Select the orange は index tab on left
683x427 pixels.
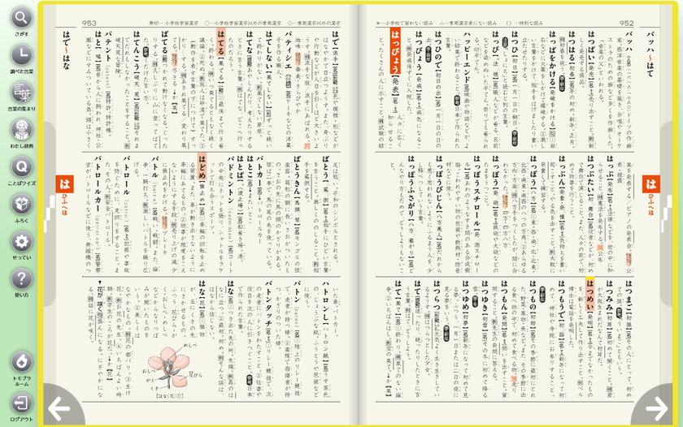64,184
